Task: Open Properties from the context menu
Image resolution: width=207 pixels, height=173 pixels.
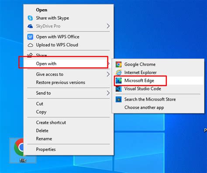Action: tap(69, 149)
